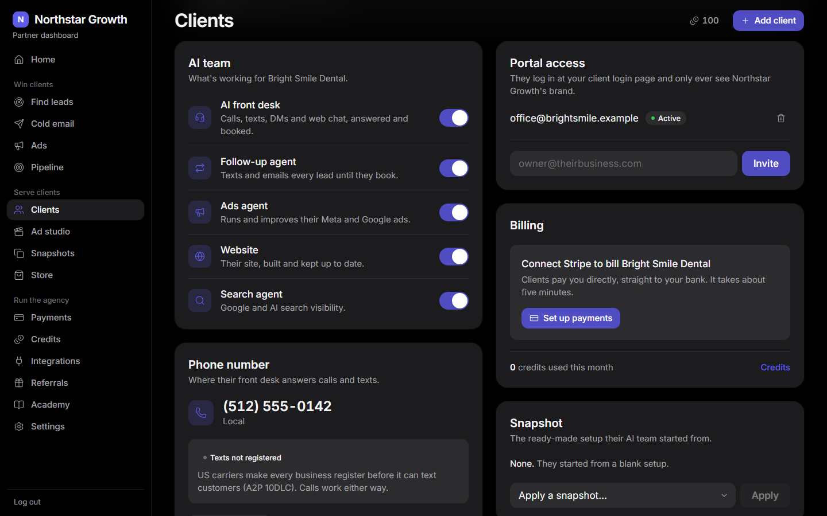The height and width of the screenshot is (516, 827).
Task: Click the owner email invite field
Action: pyautogui.click(x=623, y=163)
